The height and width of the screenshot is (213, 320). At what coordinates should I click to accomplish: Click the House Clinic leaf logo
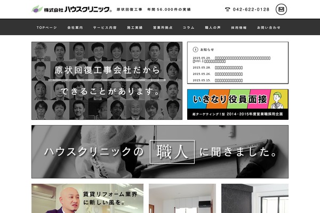37,9
